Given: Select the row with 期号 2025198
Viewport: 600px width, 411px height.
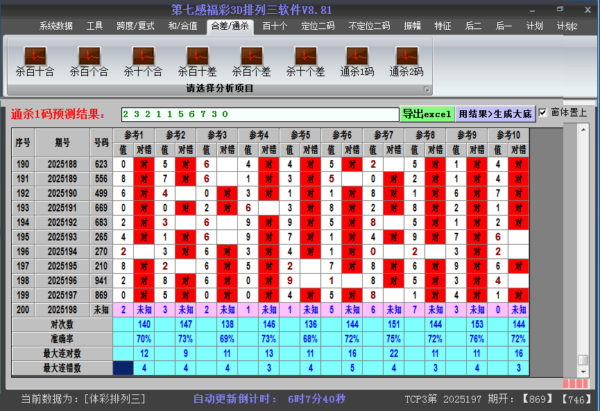Looking at the screenshot, I should tap(270, 310).
